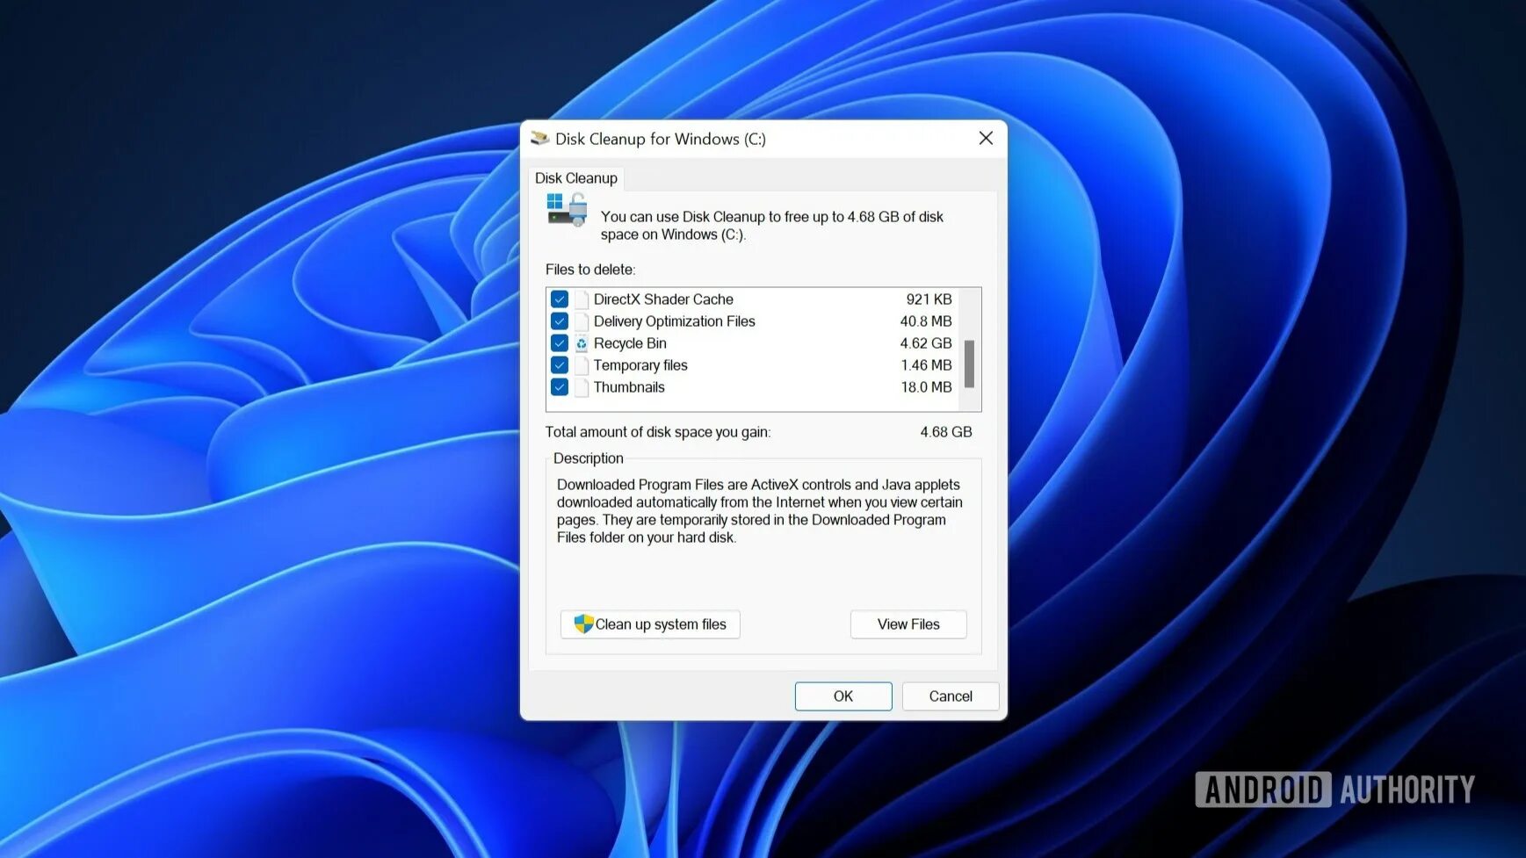The width and height of the screenshot is (1526, 858).
Task: Cancel the Disk Cleanup dialog
Action: [x=951, y=696]
